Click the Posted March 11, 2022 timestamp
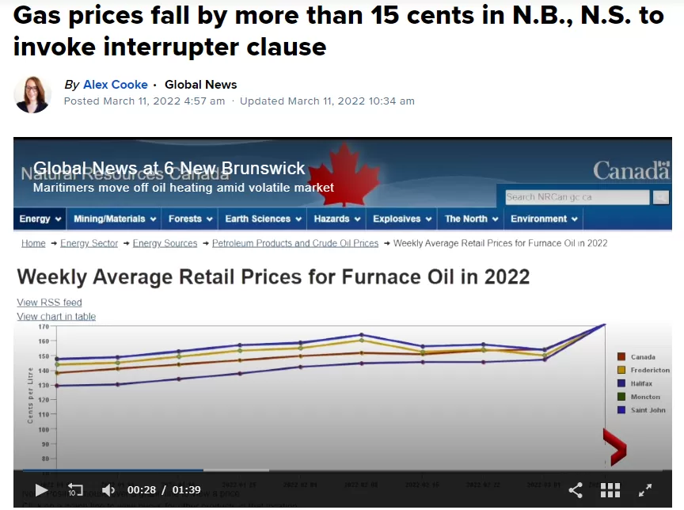 (144, 101)
